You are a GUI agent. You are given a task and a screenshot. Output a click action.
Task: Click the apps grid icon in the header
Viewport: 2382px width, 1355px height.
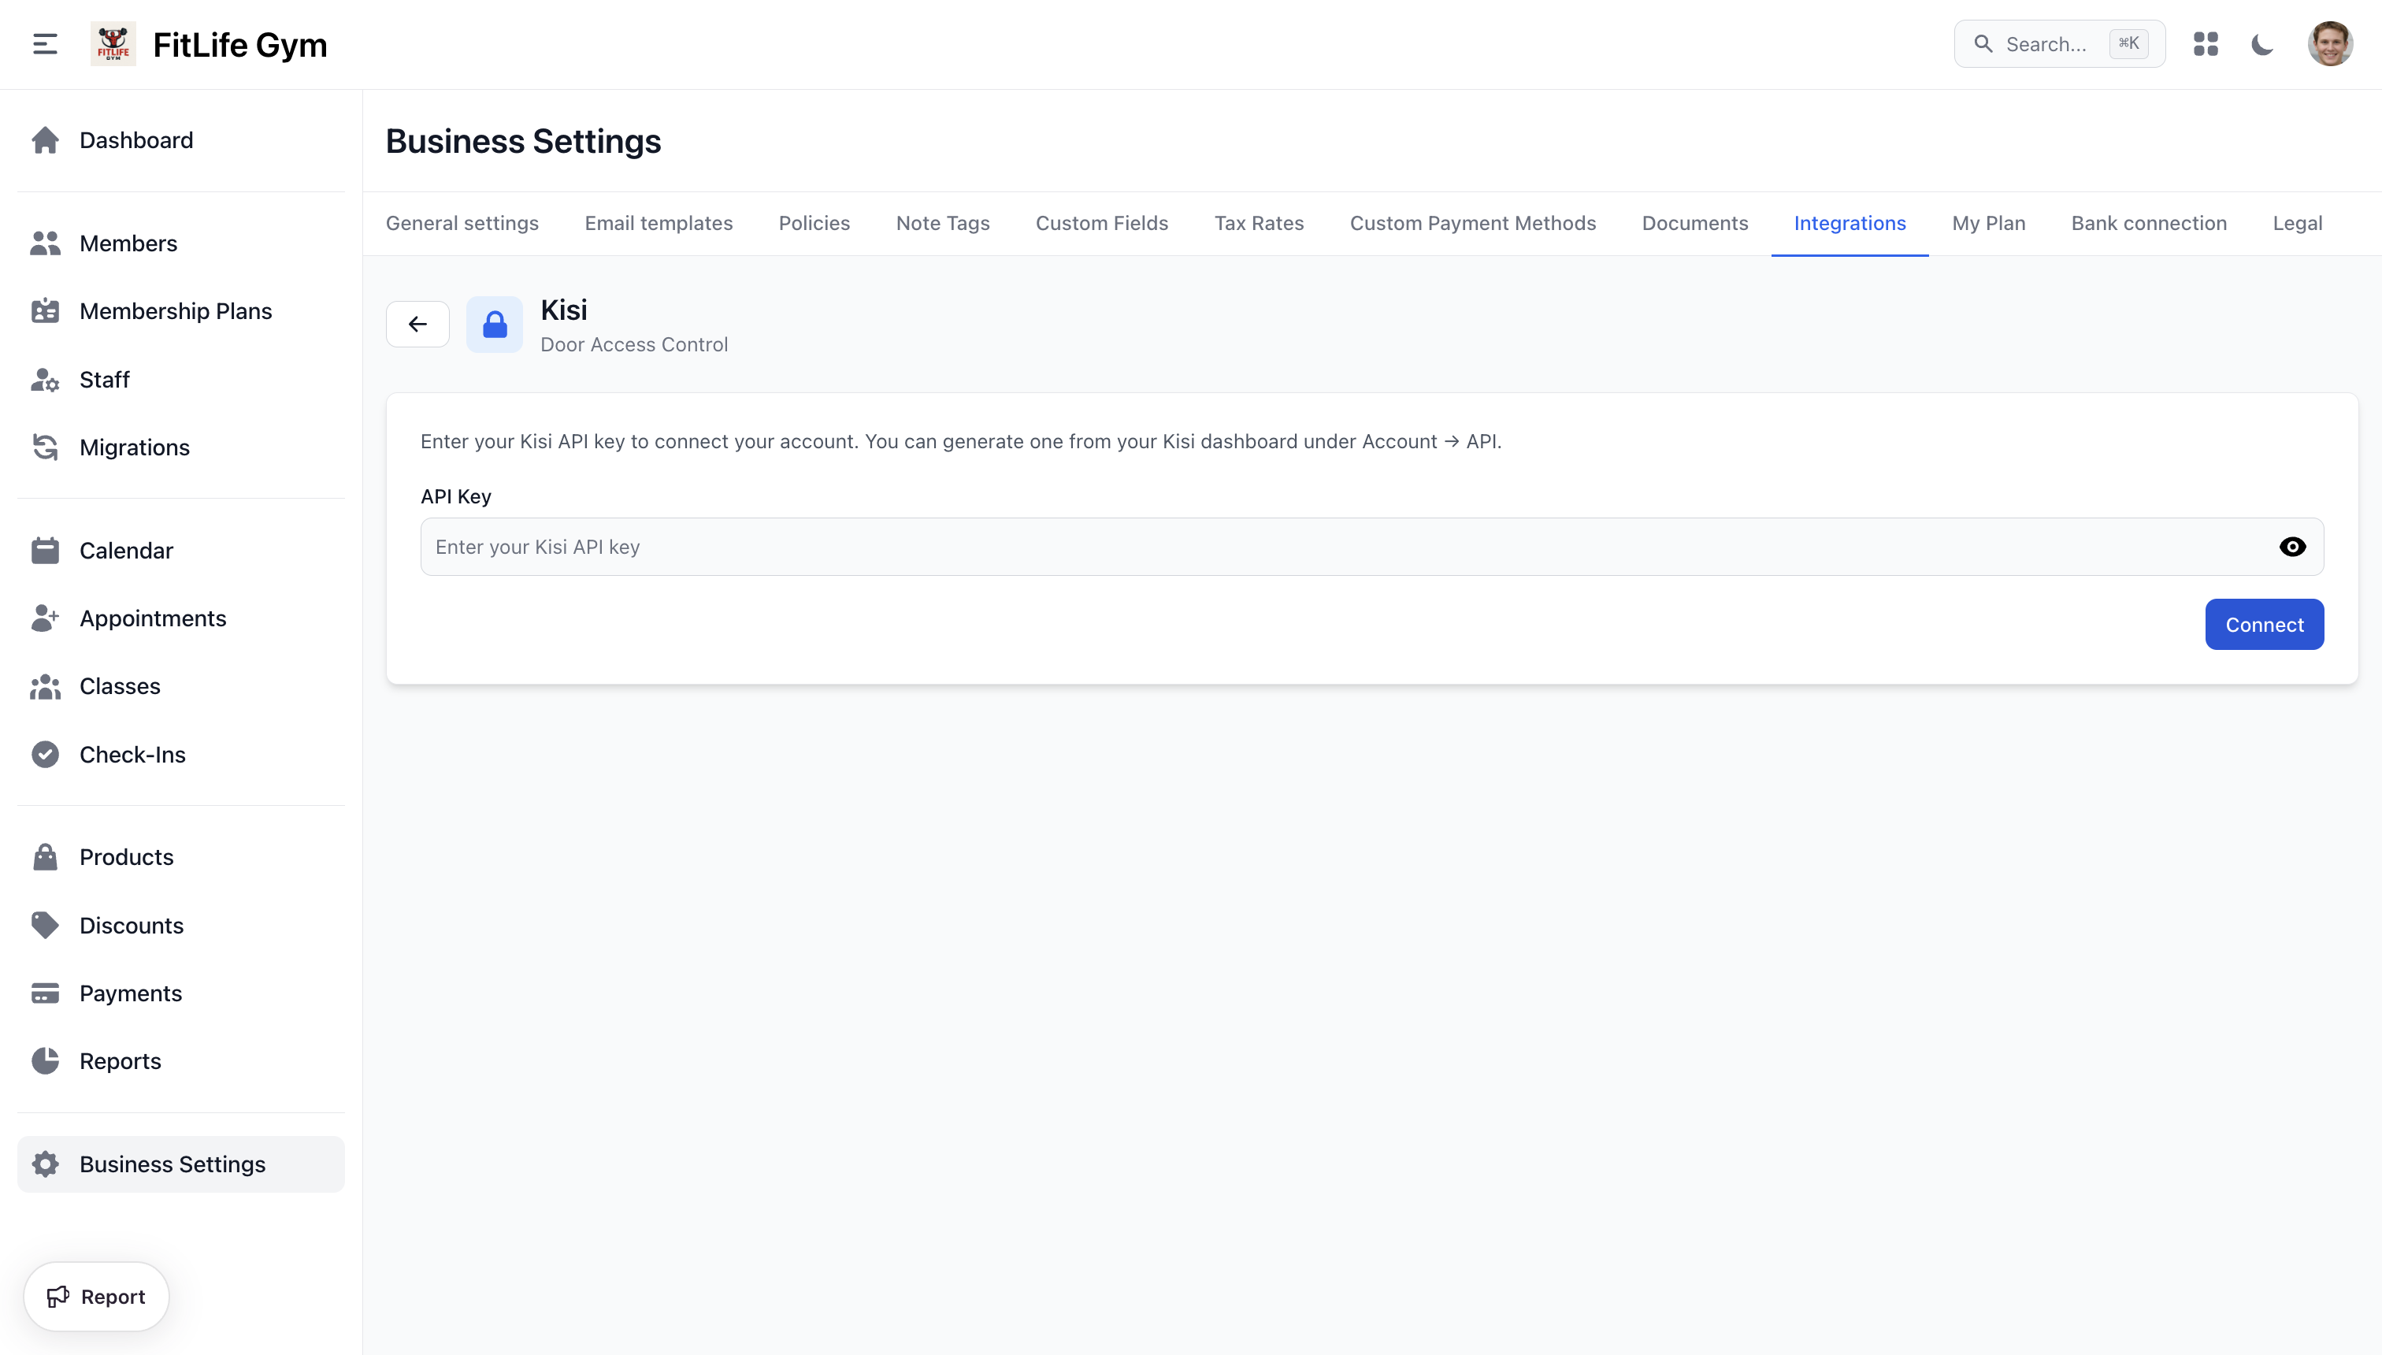2206,44
